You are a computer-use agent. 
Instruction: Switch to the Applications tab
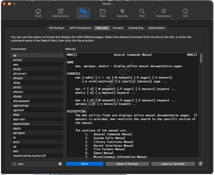(x=157, y=28)
